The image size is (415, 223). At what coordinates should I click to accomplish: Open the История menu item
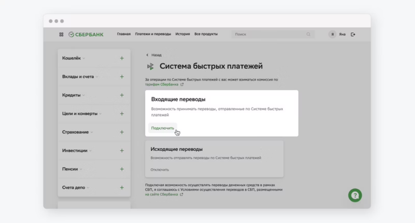[182, 34]
